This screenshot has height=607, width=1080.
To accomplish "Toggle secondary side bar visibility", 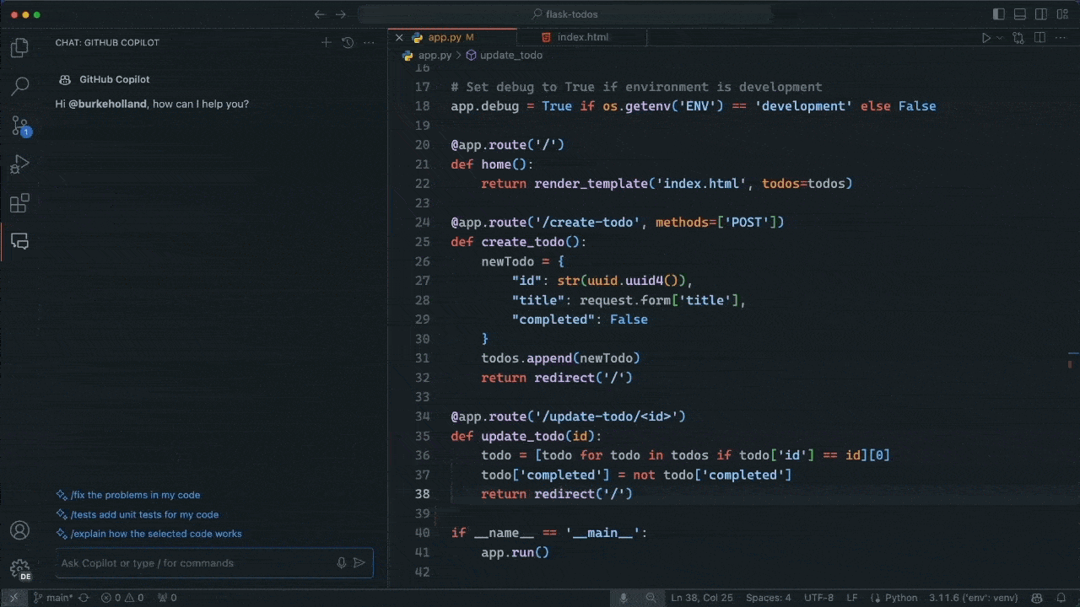I will point(1041,14).
